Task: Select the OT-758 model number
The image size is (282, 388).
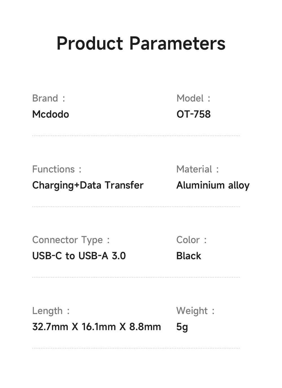Action: (x=193, y=114)
